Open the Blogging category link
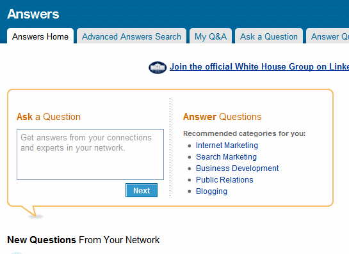The width and height of the screenshot is (349, 254). point(211,191)
